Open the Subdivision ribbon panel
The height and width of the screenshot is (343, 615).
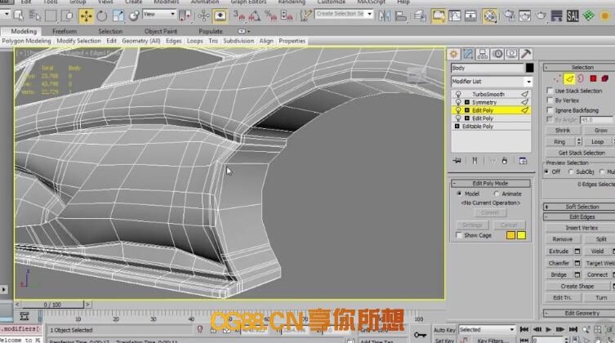238,41
